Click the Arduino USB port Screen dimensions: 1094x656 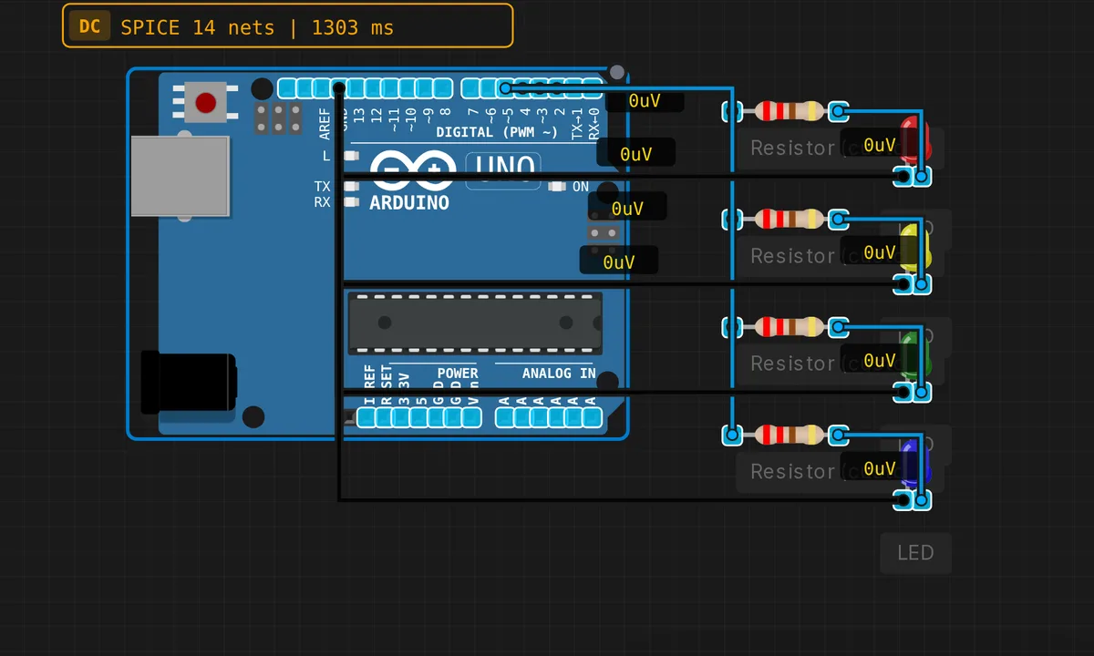tap(180, 177)
